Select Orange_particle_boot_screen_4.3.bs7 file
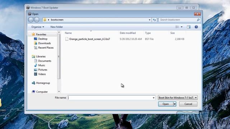This screenshot has width=230, height=129. click(89, 39)
